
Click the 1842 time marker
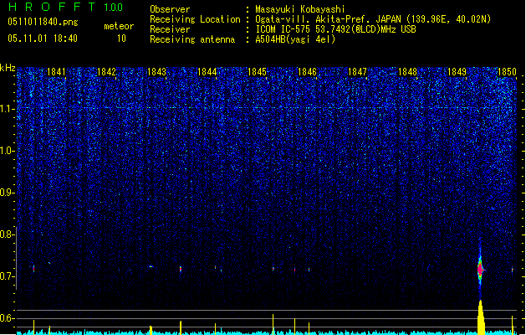(x=106, y=72)
